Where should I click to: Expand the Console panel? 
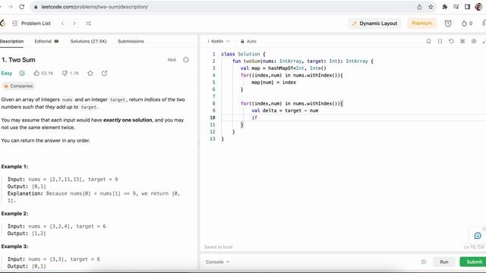point(218,262)
